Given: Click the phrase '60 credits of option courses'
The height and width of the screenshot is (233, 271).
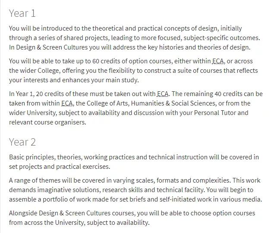Looking at the screenshot, I should tap(132, 61).
